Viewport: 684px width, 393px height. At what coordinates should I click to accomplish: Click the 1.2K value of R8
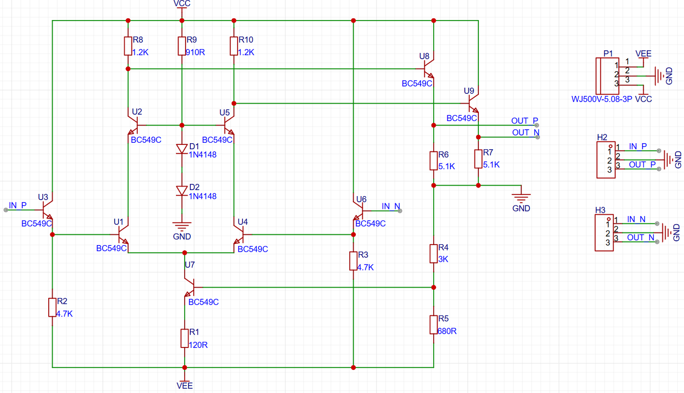point(140,52)
